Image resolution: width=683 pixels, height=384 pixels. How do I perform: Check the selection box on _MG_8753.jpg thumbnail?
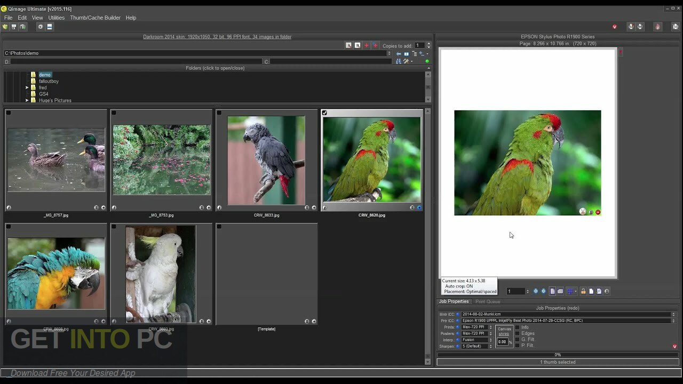click(114, 113)
